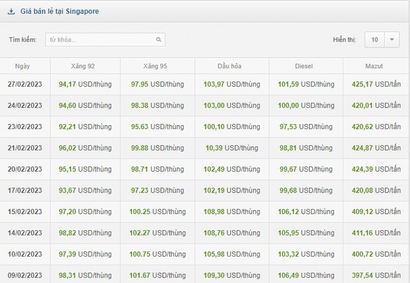Open the Hiển thị dropdown arrow
Image resolution: width=410 pixels, height=283 pixels.
(x=391, y=40)
